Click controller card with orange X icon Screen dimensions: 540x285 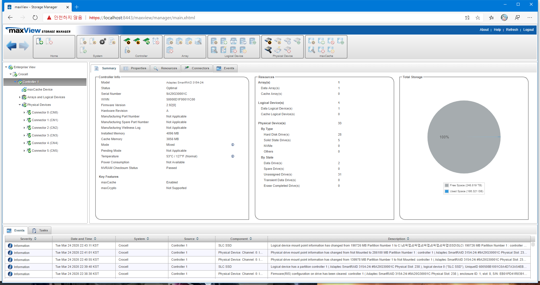tap(137, 42)
